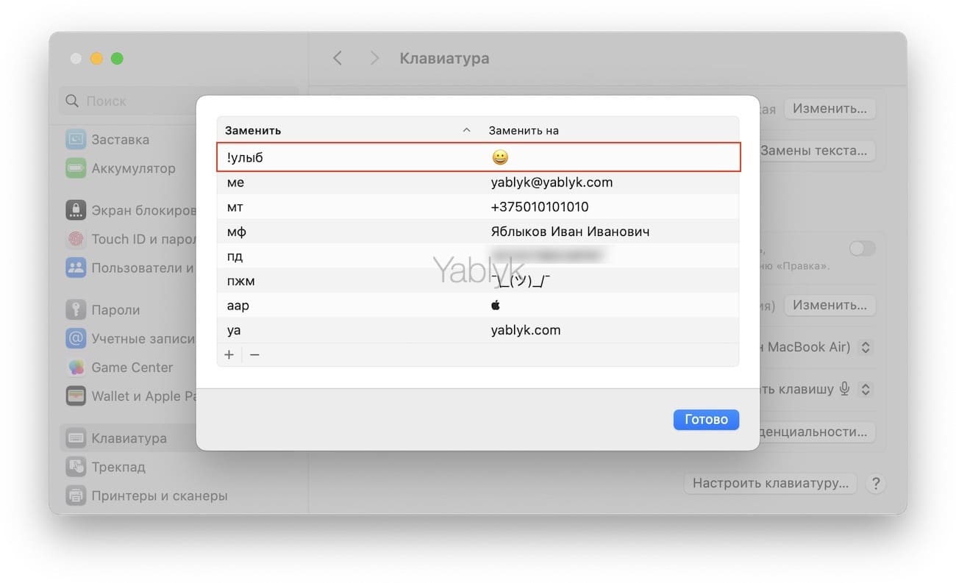Select the emoji in the !улыб row
Viewport: 956px width, 583px height.
click(500, 157)
